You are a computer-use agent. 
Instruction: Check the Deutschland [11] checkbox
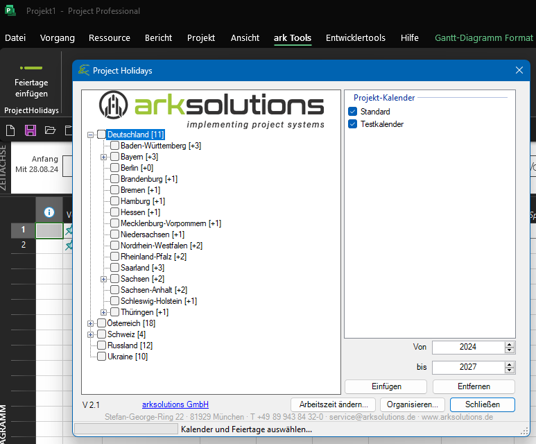point(101,135)
